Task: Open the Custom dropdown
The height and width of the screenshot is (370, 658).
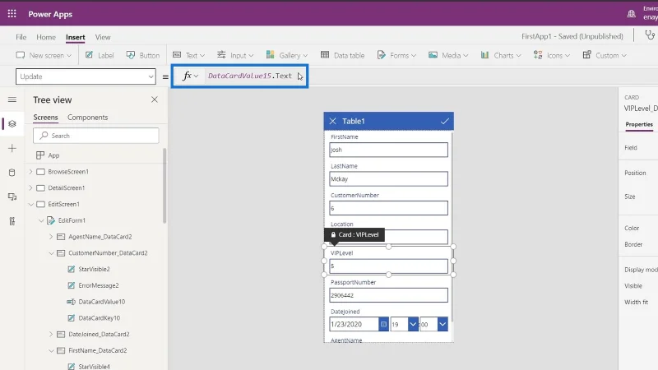Action: click(x=605, y=55)
